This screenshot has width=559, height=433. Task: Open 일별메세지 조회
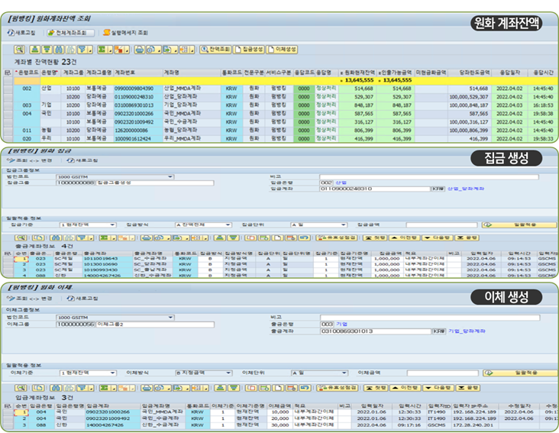[125, 33]
